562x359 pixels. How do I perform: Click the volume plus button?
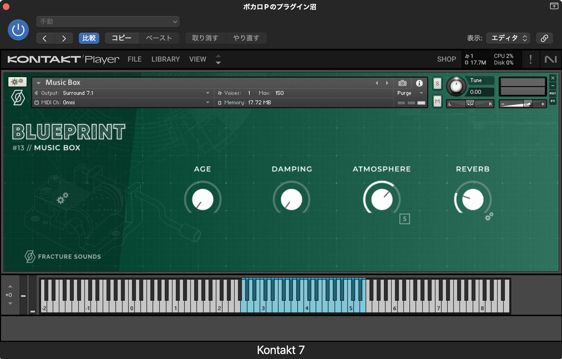coord(543,104)
